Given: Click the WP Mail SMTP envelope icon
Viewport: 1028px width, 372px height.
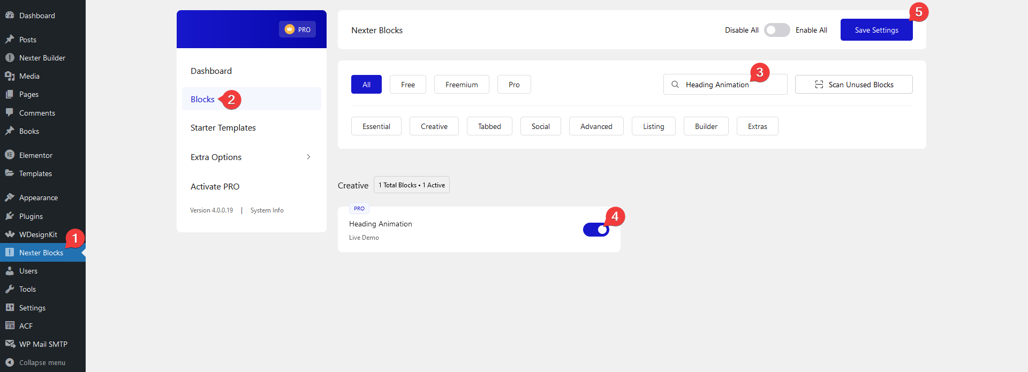Looking at the screenshot, I should [10, 344].
